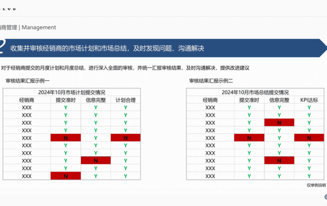The image size is (327, 206).
Task: Click the 仅举例说明 footnote text
Action: click(x=316, y=185)
